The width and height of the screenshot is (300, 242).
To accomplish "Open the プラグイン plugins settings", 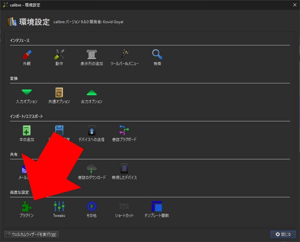I will click(x=27, y=209).
